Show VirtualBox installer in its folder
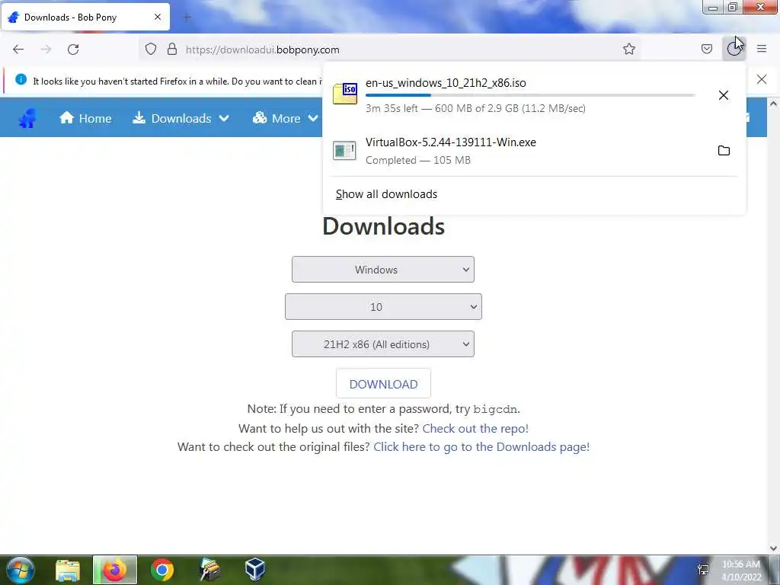The height and width of the screenshot is (585, 780). click(724, 150)
